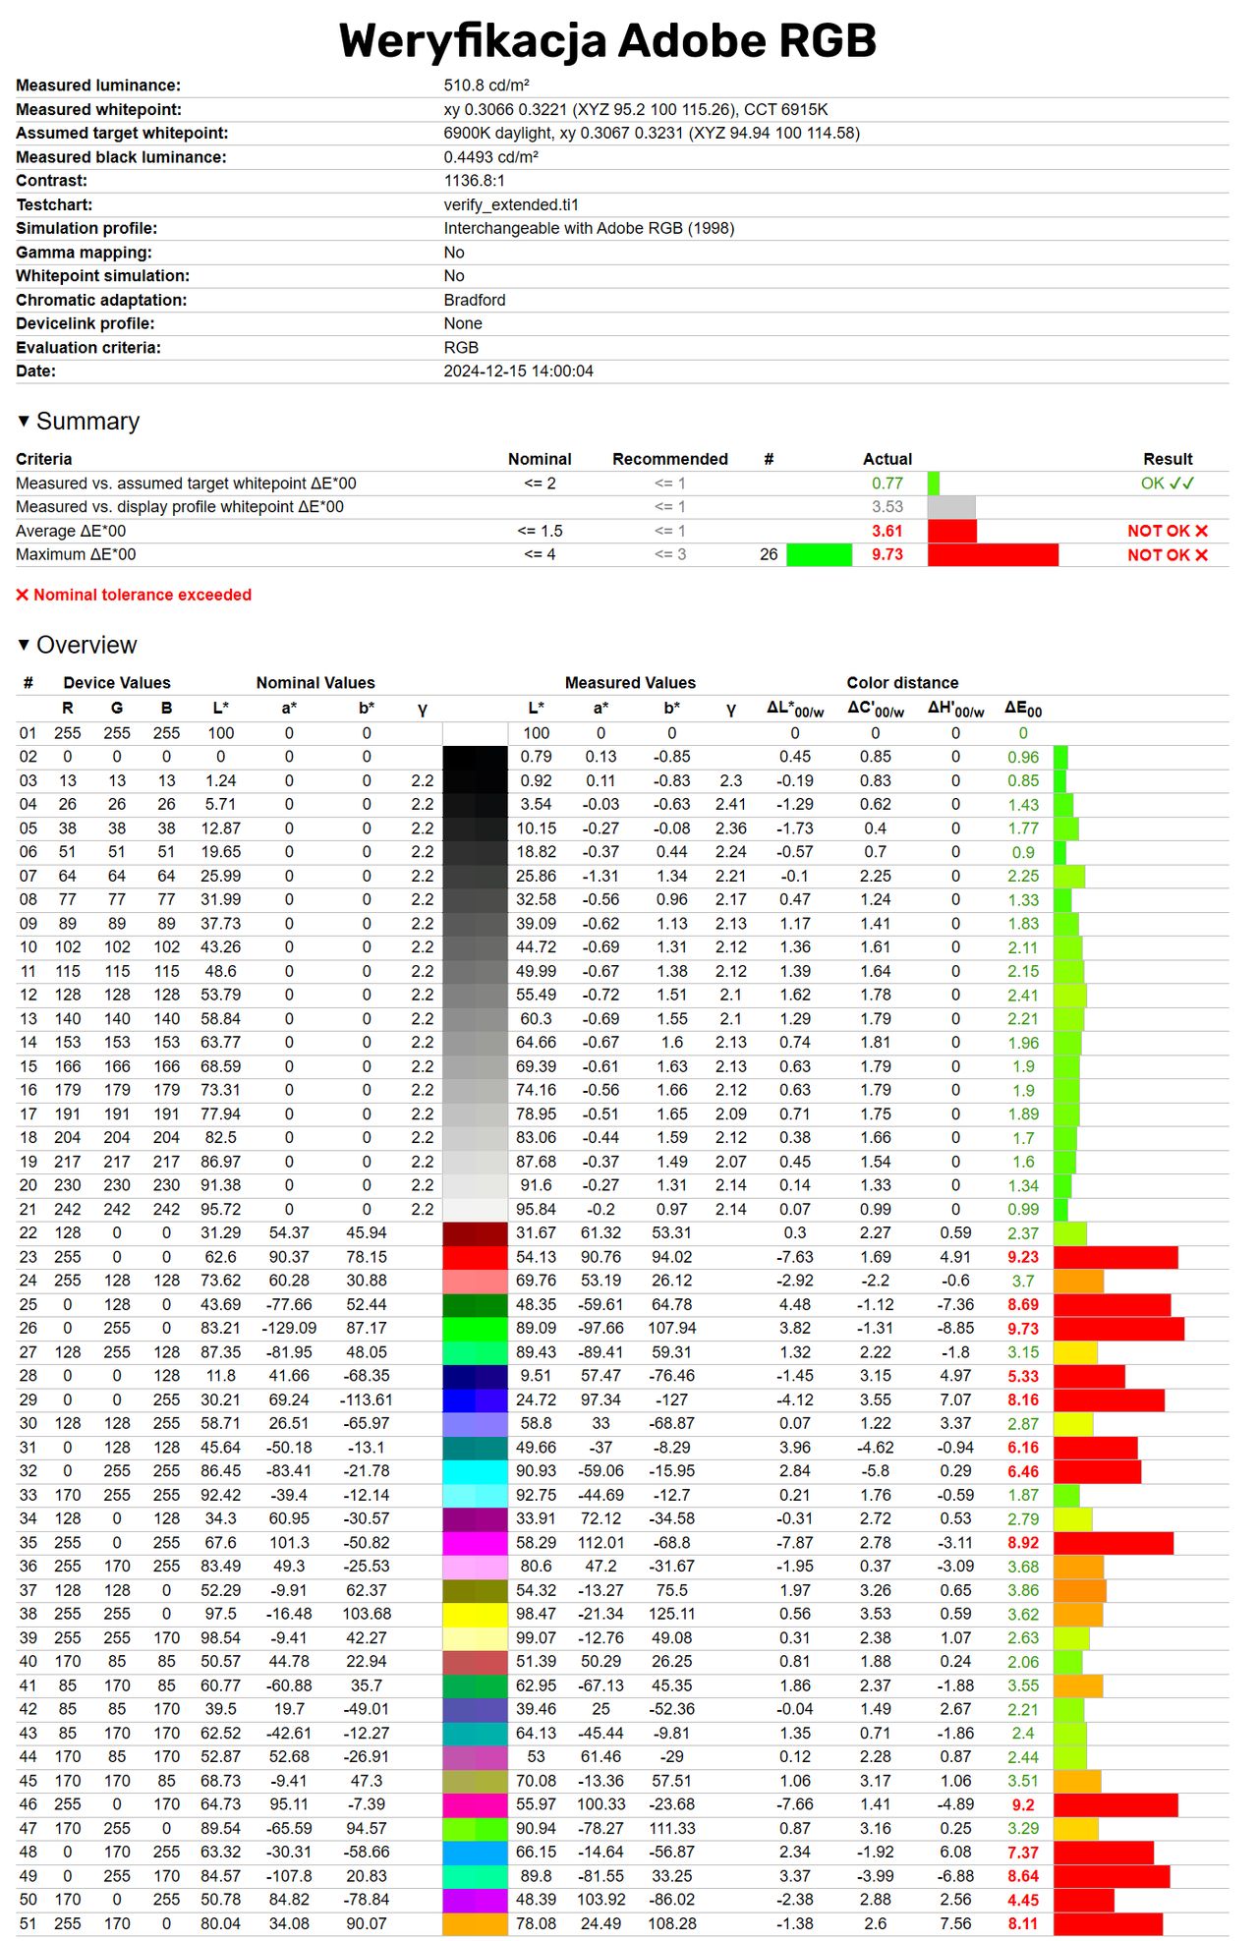1258x1941 pixels.
Task: Click the measured L* '89.09' in row 26
Action: [536, 1328]
